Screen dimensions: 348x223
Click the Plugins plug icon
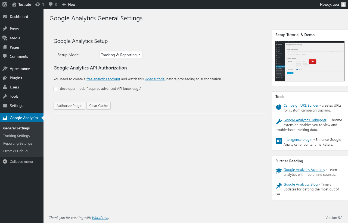tap(5, 78)
